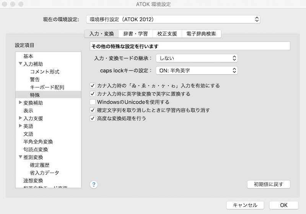Expand the 入力支援 tree section
306x214 pixels.
point(20,118)
